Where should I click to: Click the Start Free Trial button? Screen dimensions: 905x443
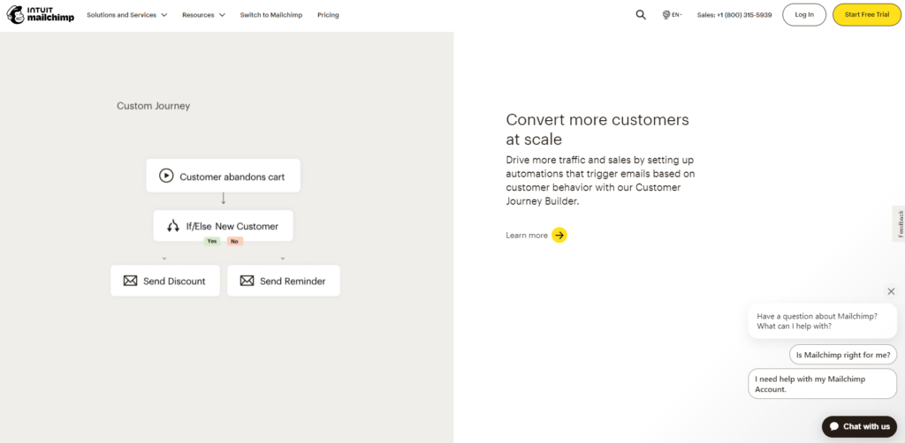pos(867,15)
